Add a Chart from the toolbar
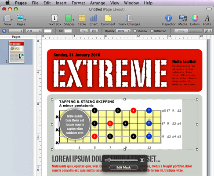Viewport: 214px width, 176px height. point(94,20)
